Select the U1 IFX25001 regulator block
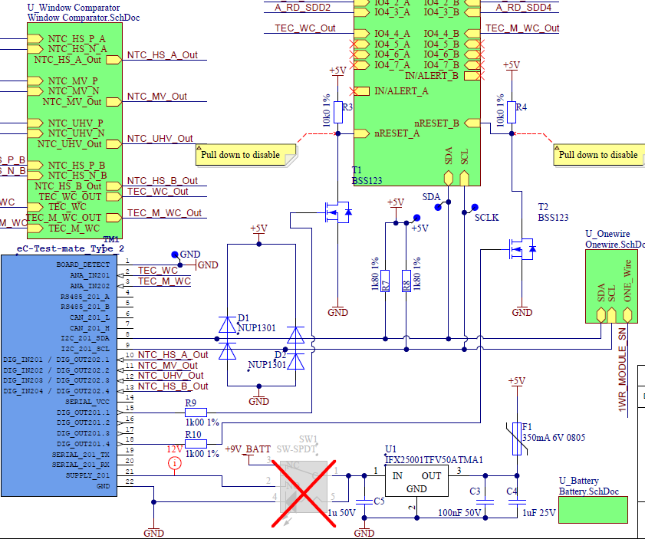The height and width of the screenshot is (539, 645). click(416, 481)
